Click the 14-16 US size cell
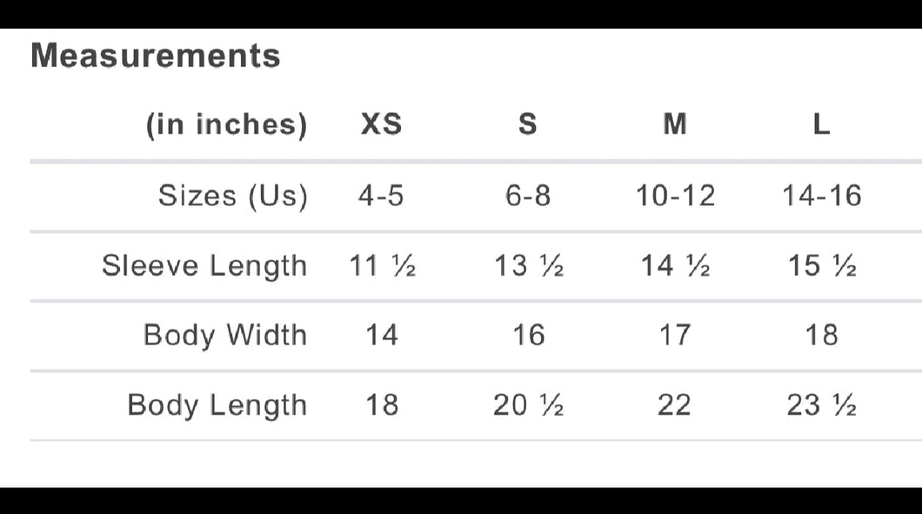The height and width of the screenshot is (514, 922). [x=821, y=196]
